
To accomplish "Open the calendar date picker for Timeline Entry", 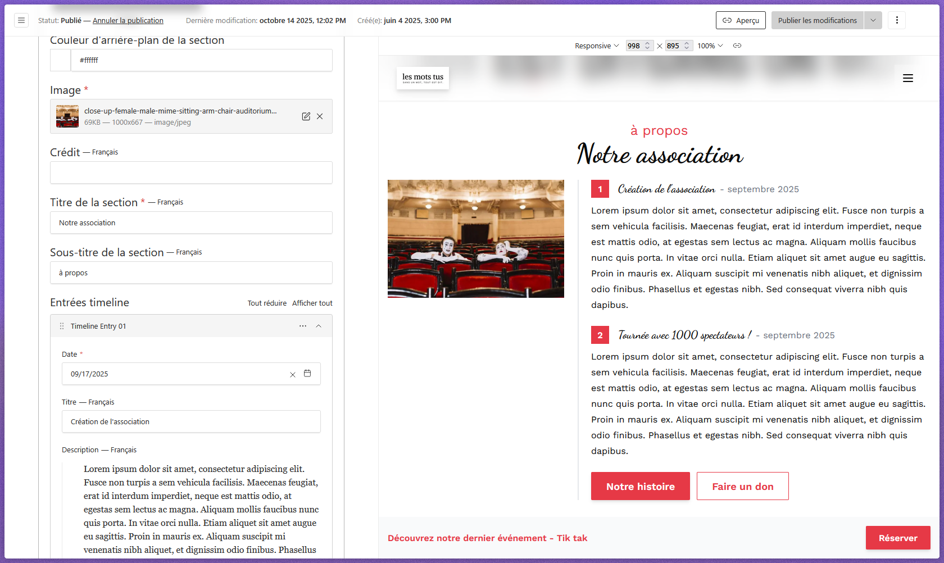I will click(307, 373).
